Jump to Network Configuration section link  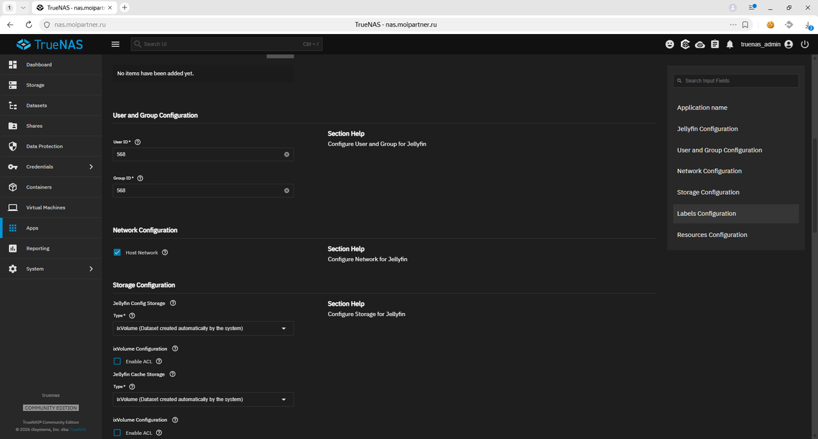[x=710, y=171]
